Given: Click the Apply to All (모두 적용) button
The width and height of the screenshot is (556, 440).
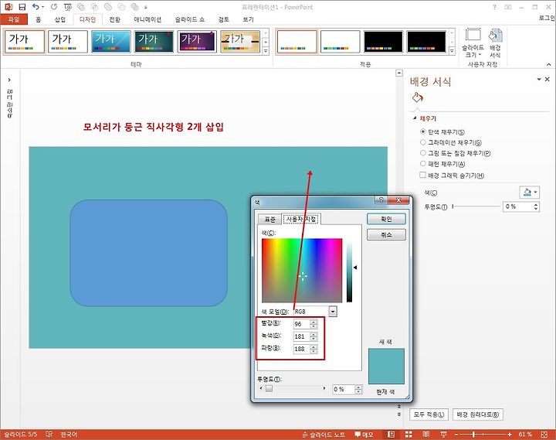Looking at the screenshot, I should click(429, 414).
